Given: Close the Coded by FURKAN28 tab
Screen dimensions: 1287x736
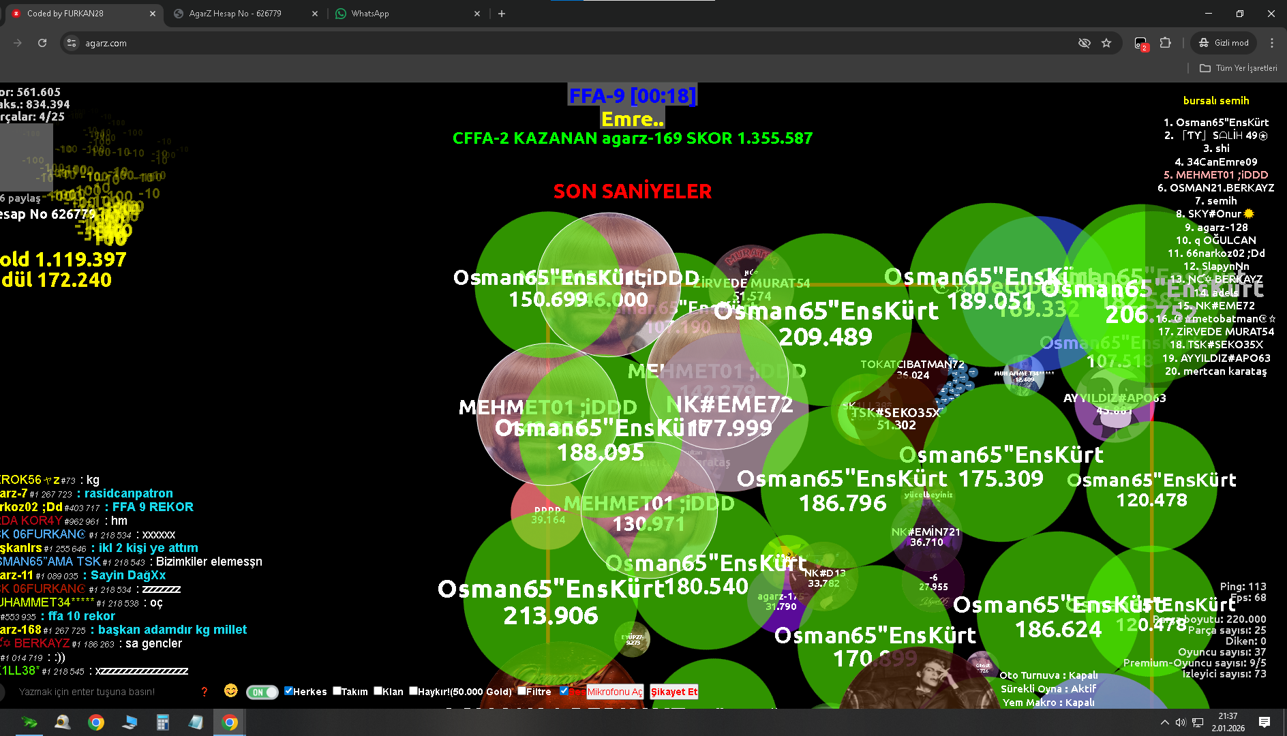Looking at the screenshot, I should pos(152,14).
